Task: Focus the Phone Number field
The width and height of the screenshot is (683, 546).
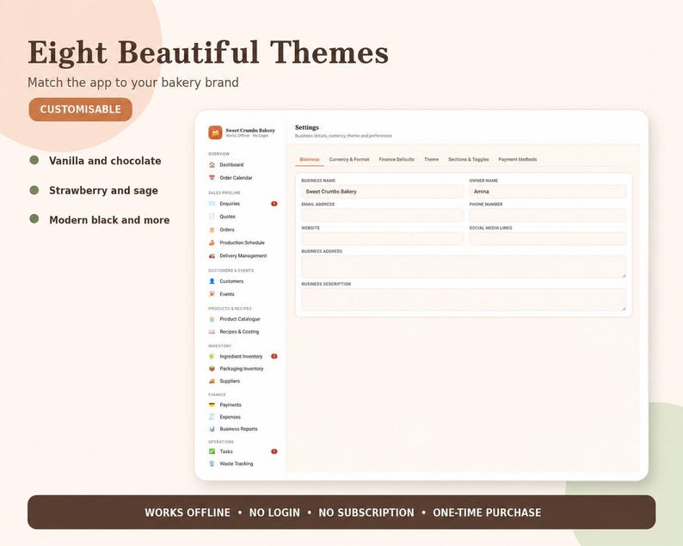Action: pyautogui.click(x=548, y=215)
